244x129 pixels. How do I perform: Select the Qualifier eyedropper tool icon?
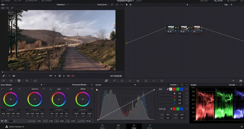click(x=114, y=81)
